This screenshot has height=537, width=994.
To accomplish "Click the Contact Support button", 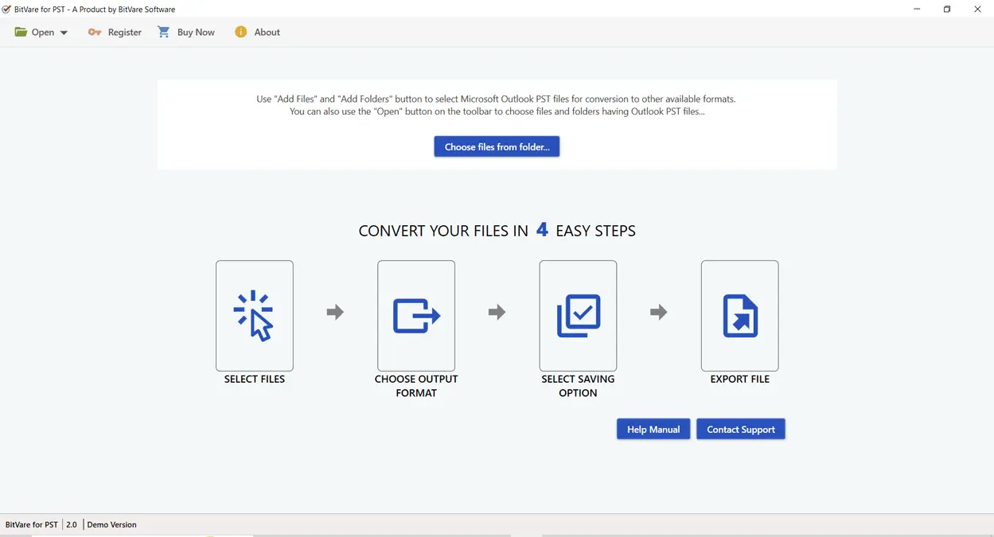I will coord(740,429).
